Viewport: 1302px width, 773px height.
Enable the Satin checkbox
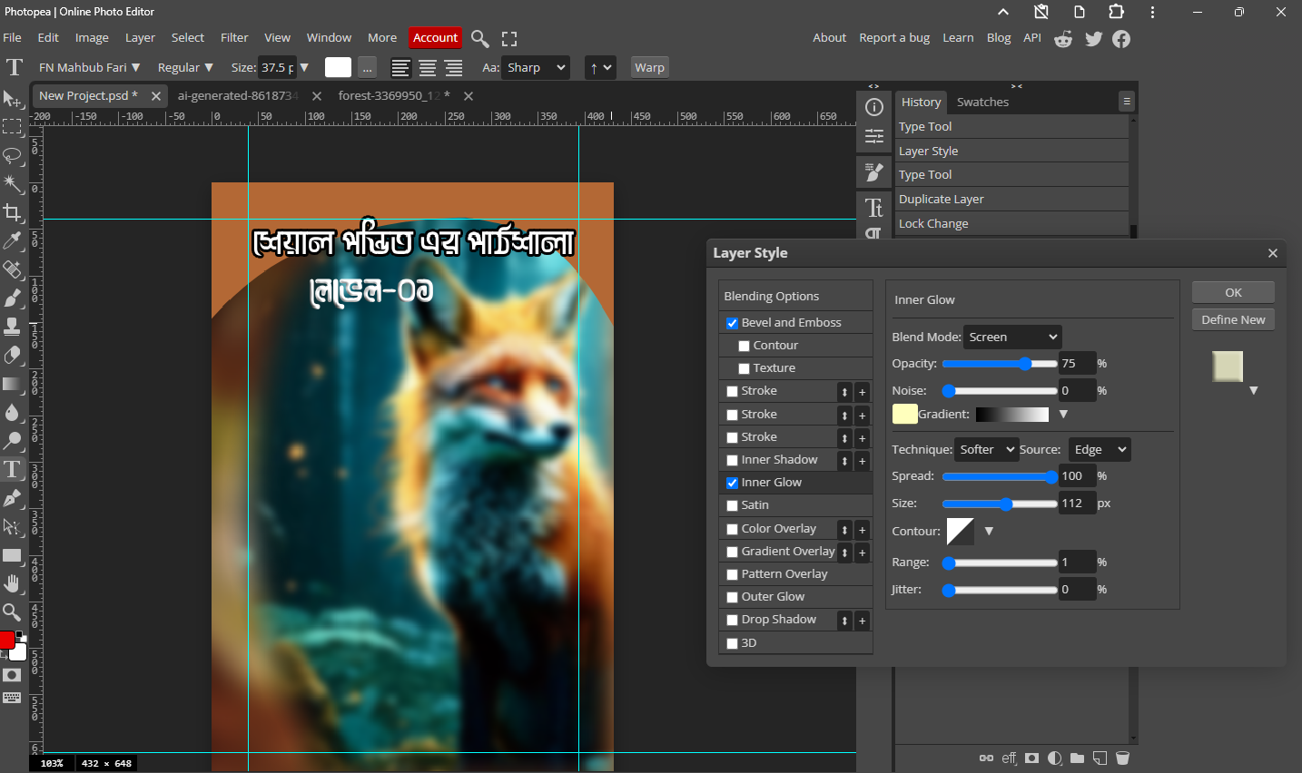tap(732, 505)
